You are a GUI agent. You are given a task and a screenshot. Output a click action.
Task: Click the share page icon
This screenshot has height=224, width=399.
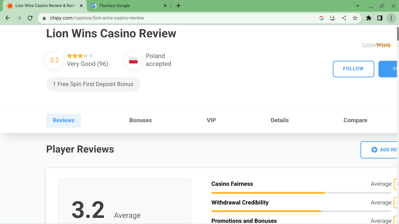344,18
